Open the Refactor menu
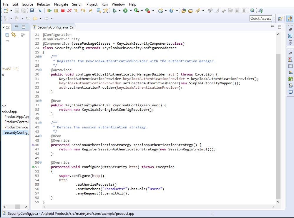Screen dimensions: 294x218 tap(44, 4)
